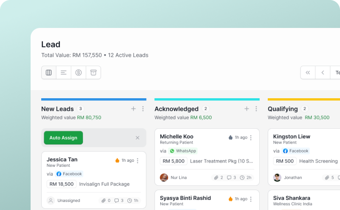The height and width of the screenshot is (210, 340).
Task: Click the Invisalign Full Package text
Action: tap(104, 184)
